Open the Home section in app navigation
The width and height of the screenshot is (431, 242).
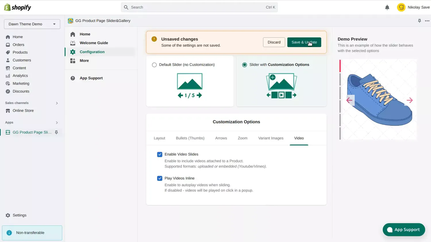(x=85, y=34)
